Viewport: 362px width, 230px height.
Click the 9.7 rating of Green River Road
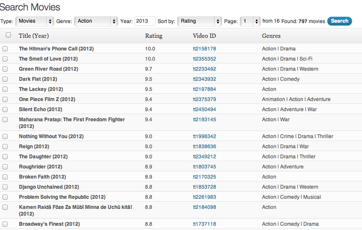coord(148,69)
